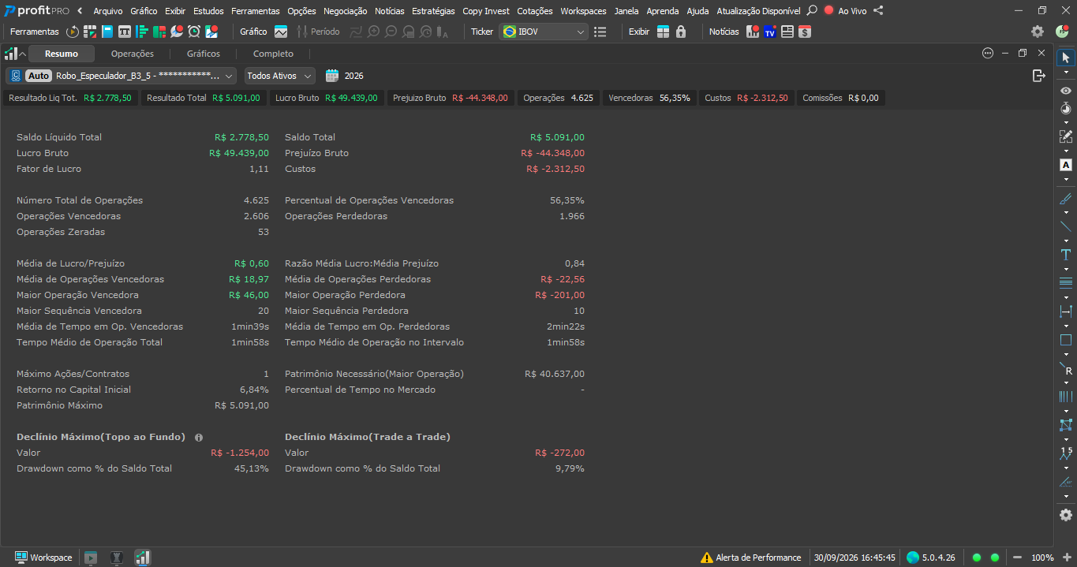Select the horizontal lines tool in sidebar
1077x567 pixels.
tap(1066, 282)
